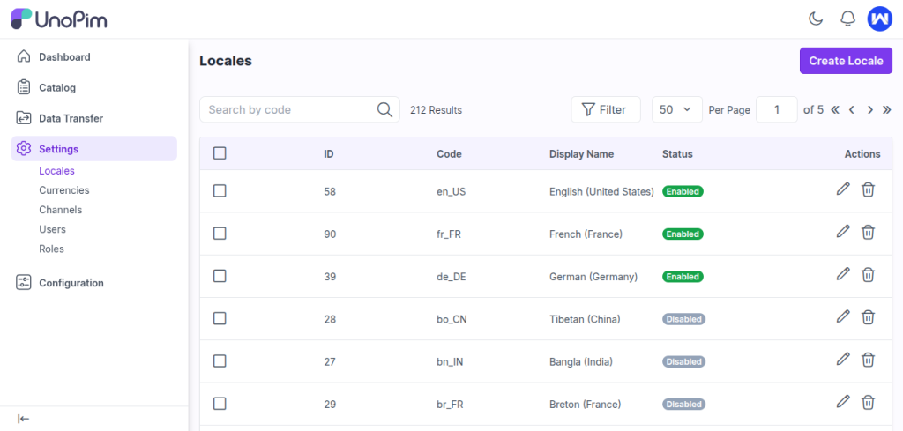Open Currencies in the Settings submenu
This screenshot has height=431, width=903.
click(x=63, y=190)
